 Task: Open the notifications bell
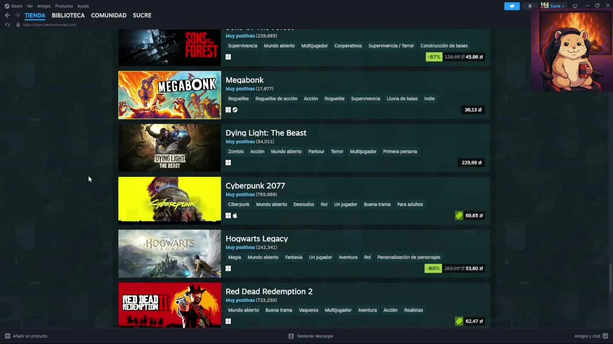530,6
